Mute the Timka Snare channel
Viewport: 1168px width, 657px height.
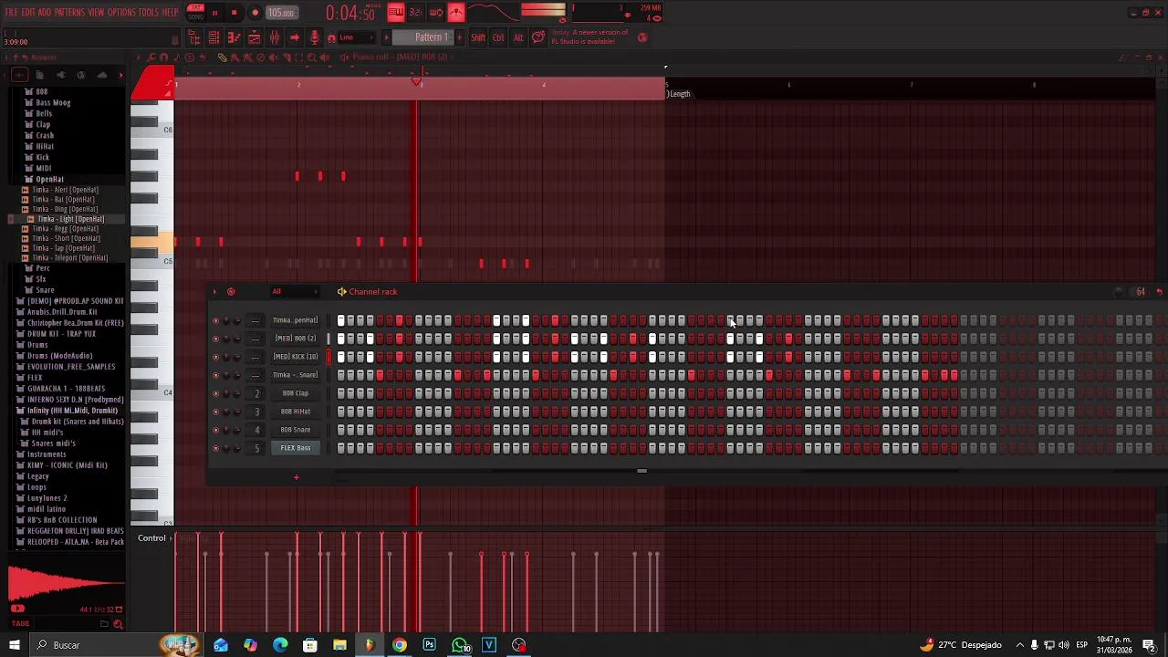(216, 375)
